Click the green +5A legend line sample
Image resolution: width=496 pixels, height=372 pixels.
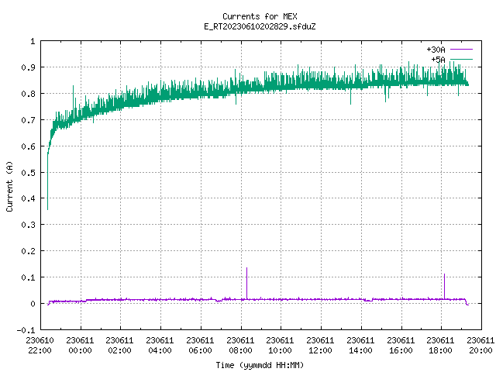tap(461, 59)
